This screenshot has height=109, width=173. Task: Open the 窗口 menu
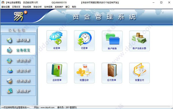point(67,7)
